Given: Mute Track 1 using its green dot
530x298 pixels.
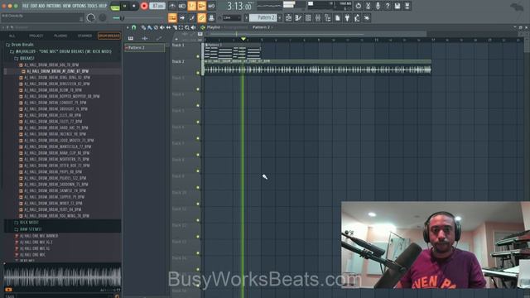Looking at the screenshot, I should coord(198,56).
